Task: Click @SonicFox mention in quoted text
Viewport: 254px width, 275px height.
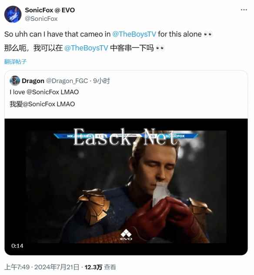Action: pos(43,92)
